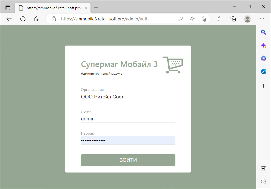The width and height of the screenshot is (271, 189).
Task: Focus the Организация input field
Action: (128, 97)
